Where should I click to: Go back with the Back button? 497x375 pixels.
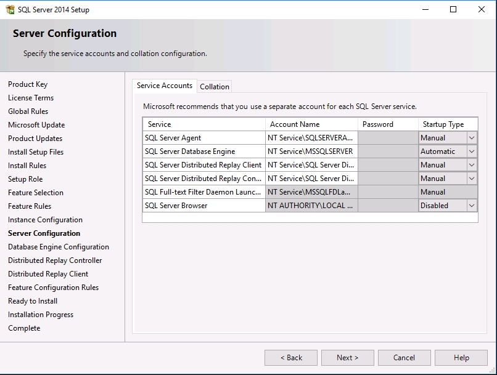(291, 358)
